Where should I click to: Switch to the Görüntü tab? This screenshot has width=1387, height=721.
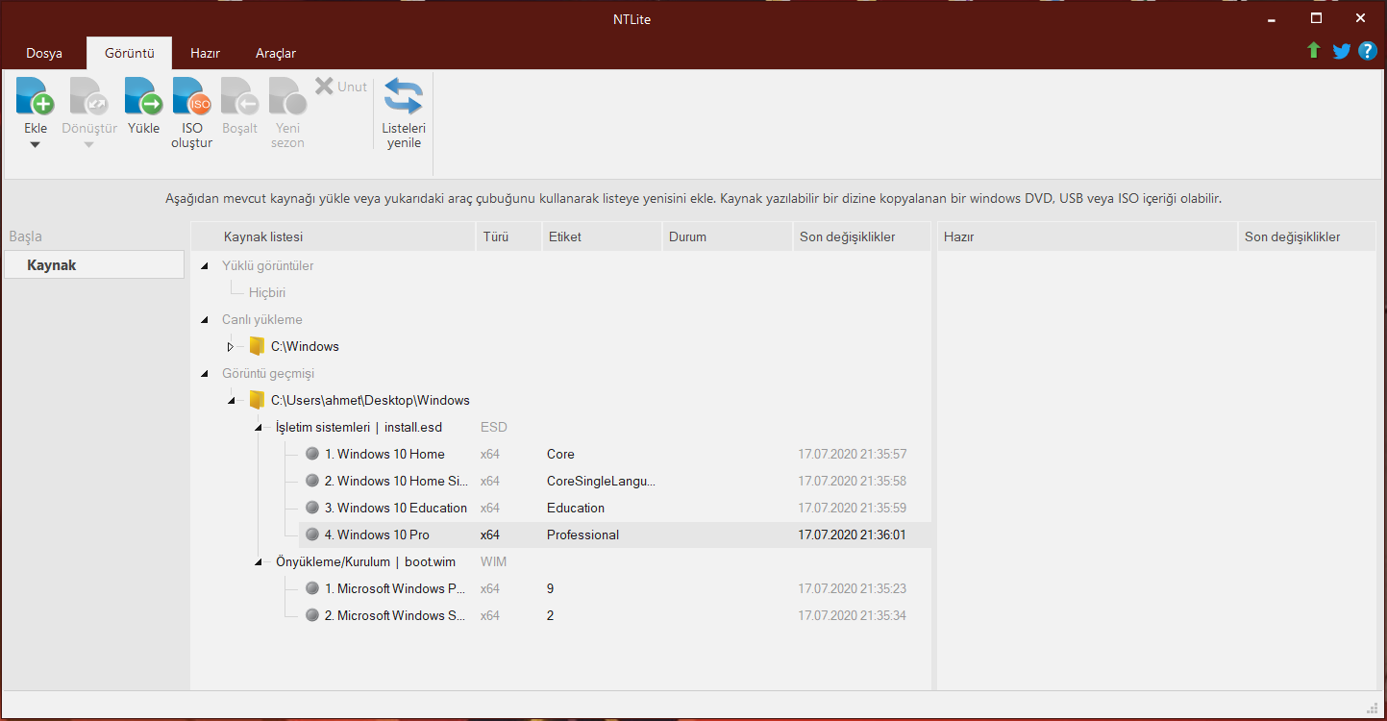[x=130, y=53]
